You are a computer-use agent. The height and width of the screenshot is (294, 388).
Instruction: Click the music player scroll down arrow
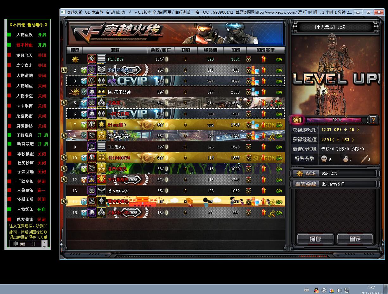44,246
